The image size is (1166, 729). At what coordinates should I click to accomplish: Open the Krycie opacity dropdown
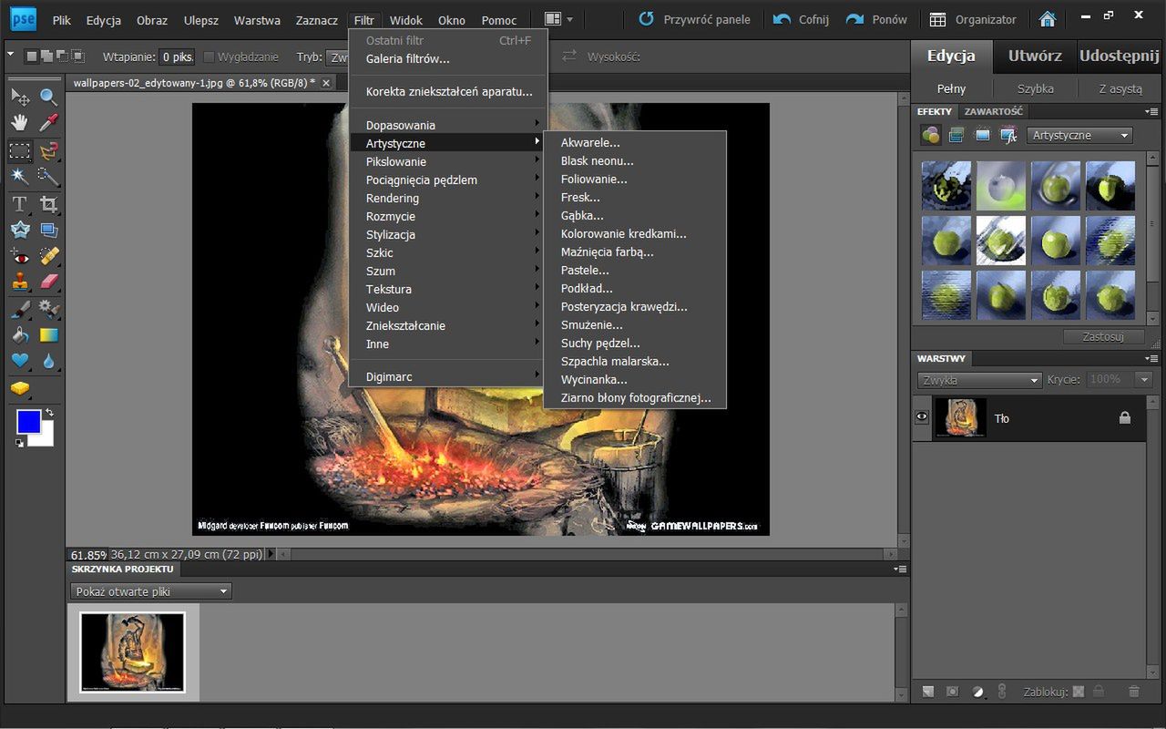(1143, 380)
